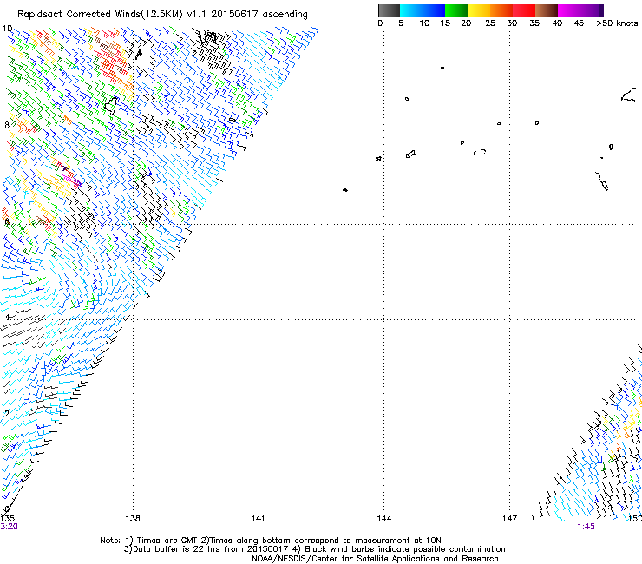Click longitude label '147' on bottom axis
The width and height of the screenshot is (642, 564).
tap(510, 519)
